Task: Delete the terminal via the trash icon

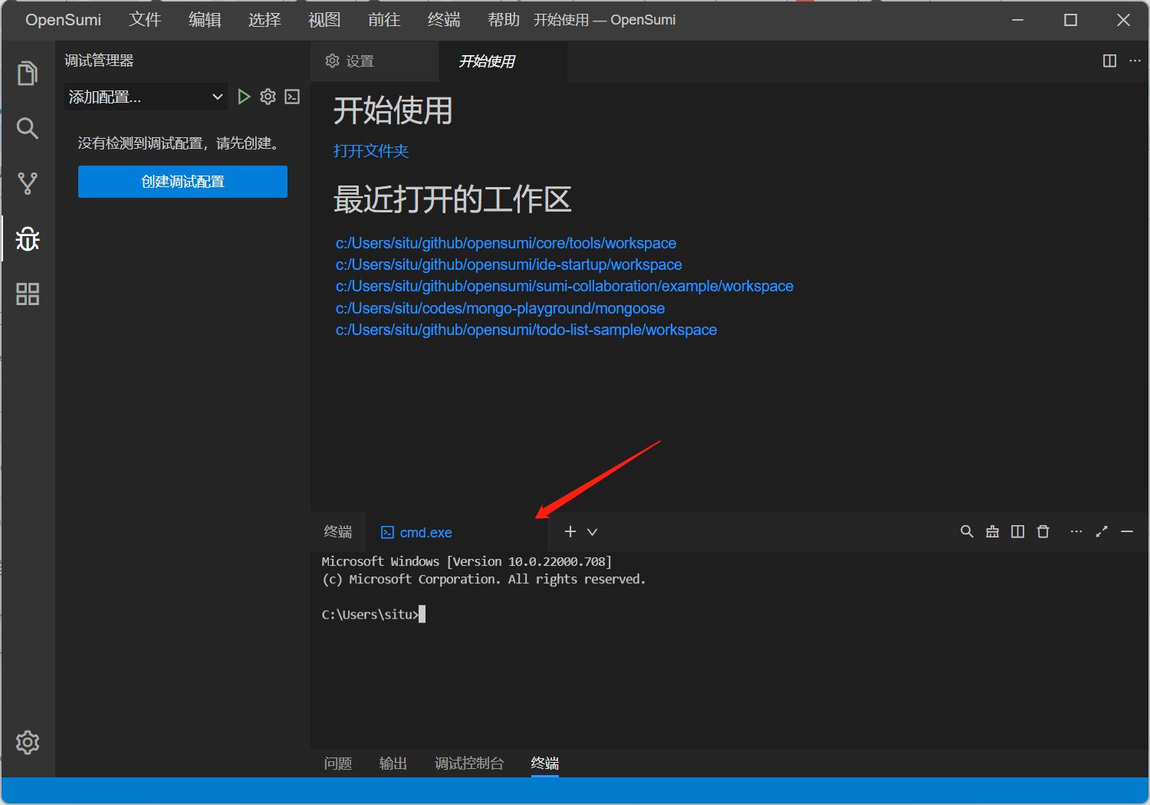Action: point(1043,531)
